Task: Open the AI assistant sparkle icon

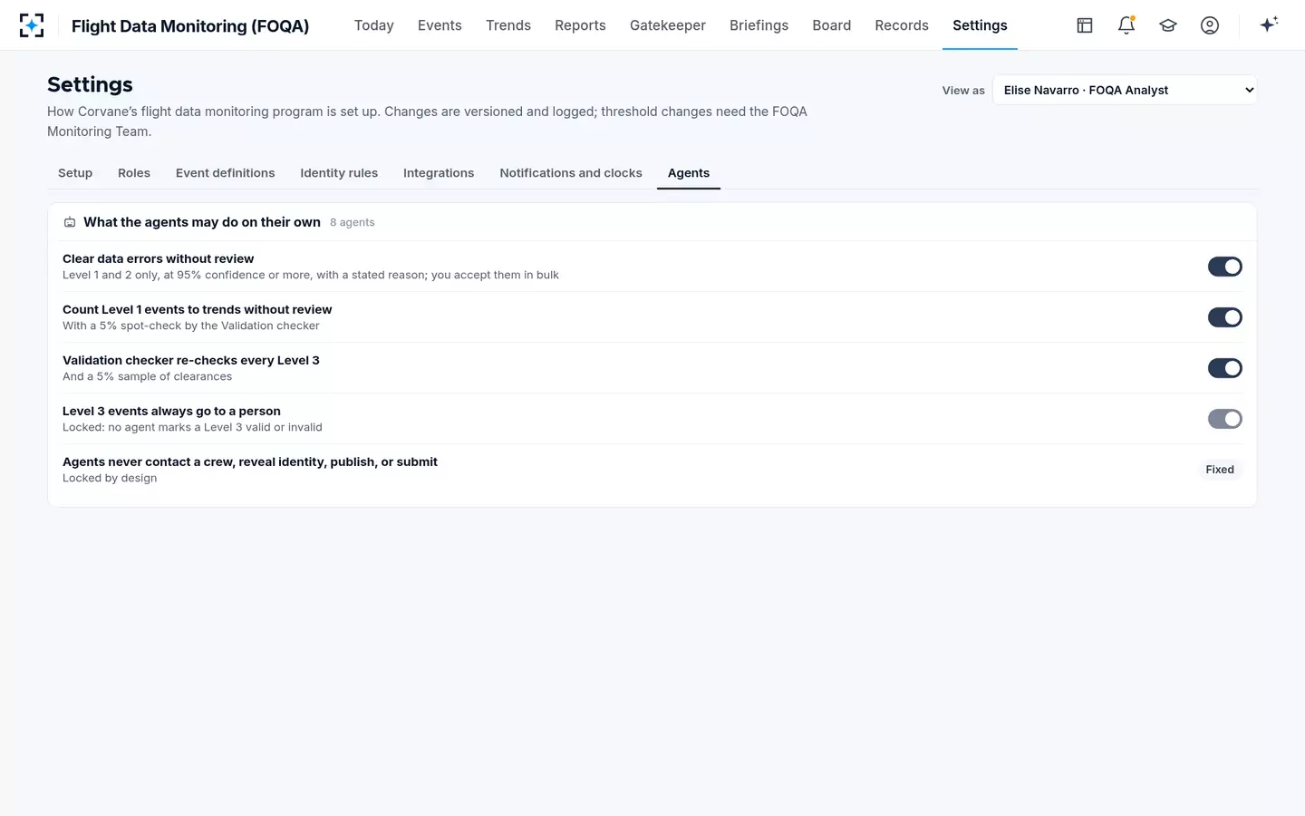Action: (1269, 24)
